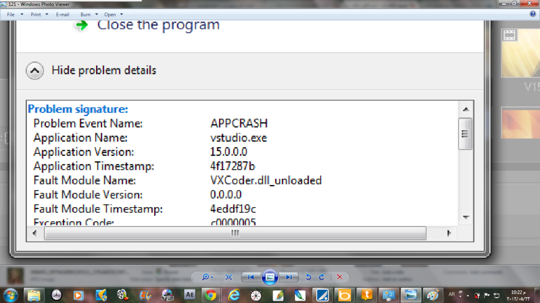The height and width of the screenshot is (303, 540).
Task: Open the orange 'b' taskbar app
Action: point(344,296)
